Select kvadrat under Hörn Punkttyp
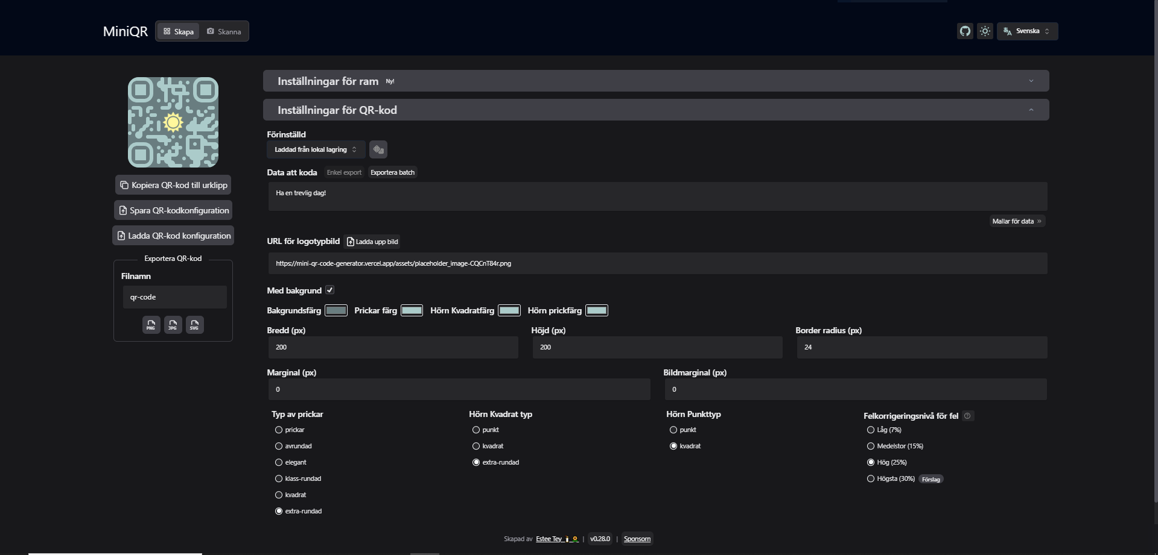 click(673, 446)
